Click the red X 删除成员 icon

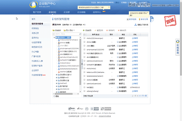(x=119, y=30)
